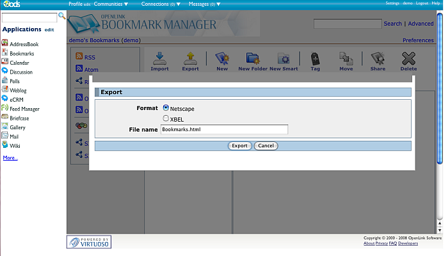Image resolution: width=448 pixels, height=256 pixels.
Task: Click the vertical scrollbar thumb
Action: coord(440,88)
